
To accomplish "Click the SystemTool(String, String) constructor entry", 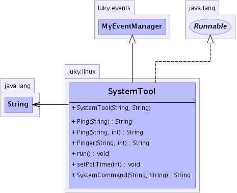I will 111,108.
